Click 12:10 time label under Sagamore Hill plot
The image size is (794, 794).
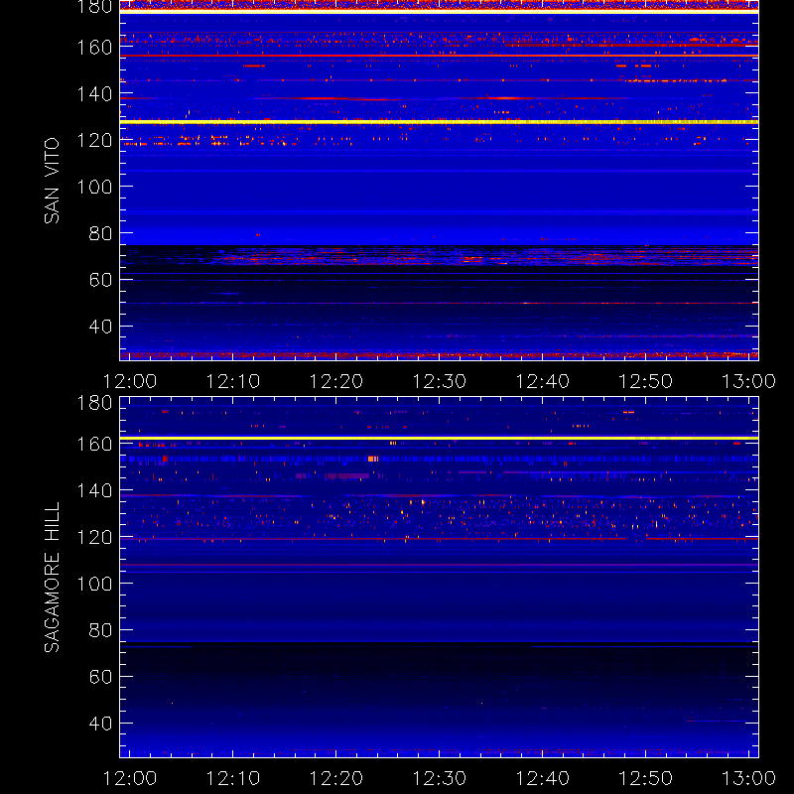coord(233,778)
